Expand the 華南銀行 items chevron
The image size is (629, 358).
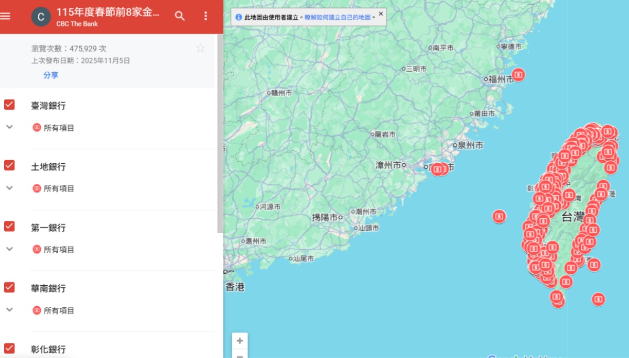click(x=9, y=310)
